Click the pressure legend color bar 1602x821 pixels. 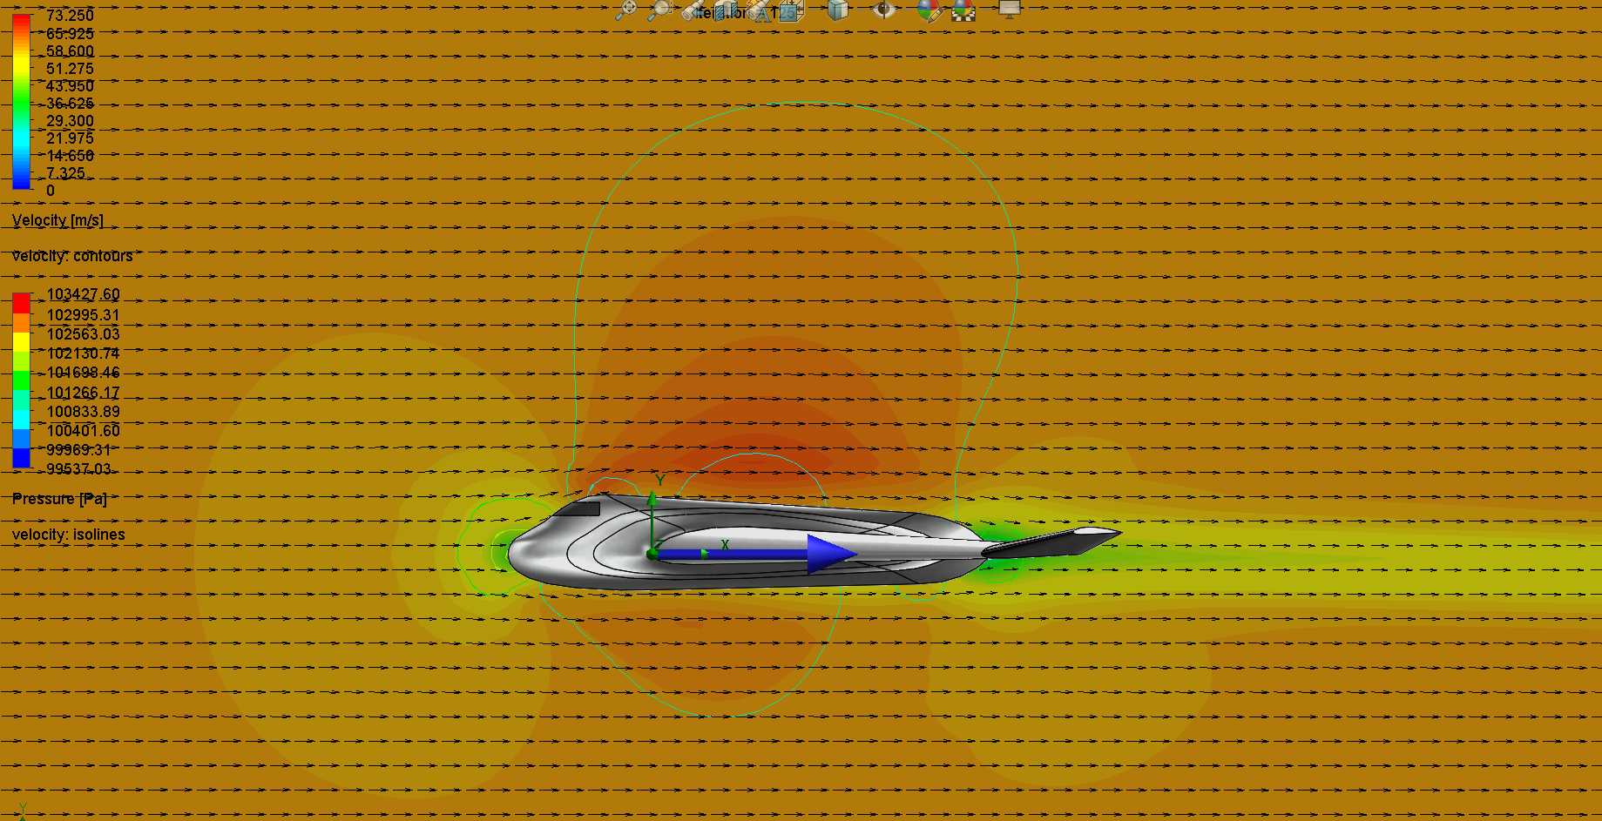tap(21, 380)
